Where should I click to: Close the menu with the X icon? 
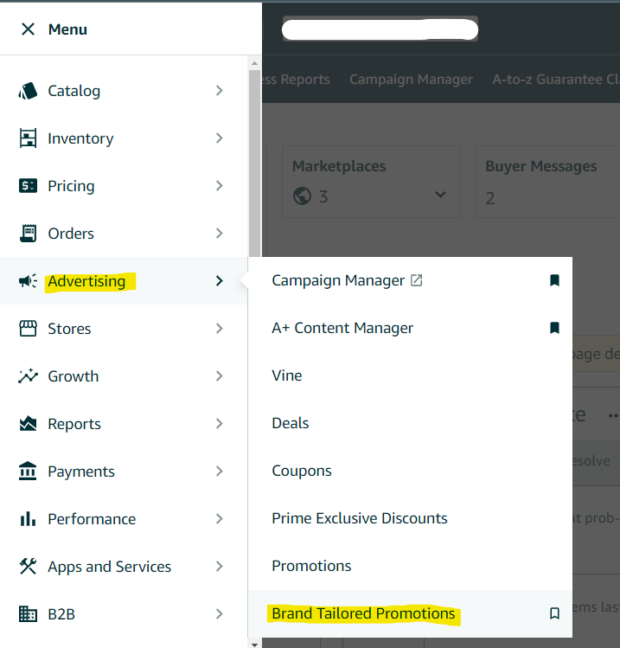point(28,29)
